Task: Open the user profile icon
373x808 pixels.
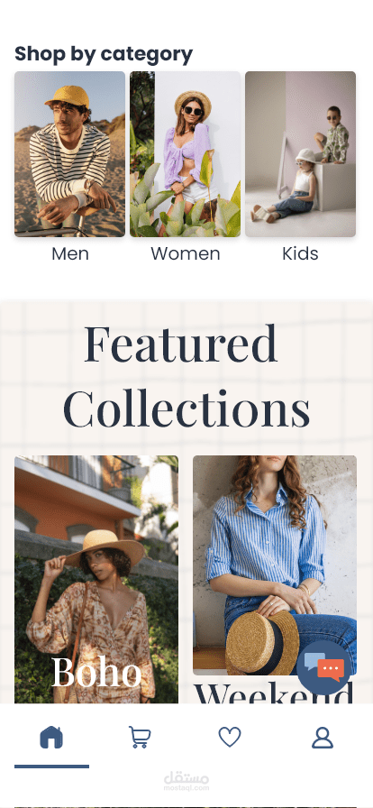Action: [x=323, y=738]
